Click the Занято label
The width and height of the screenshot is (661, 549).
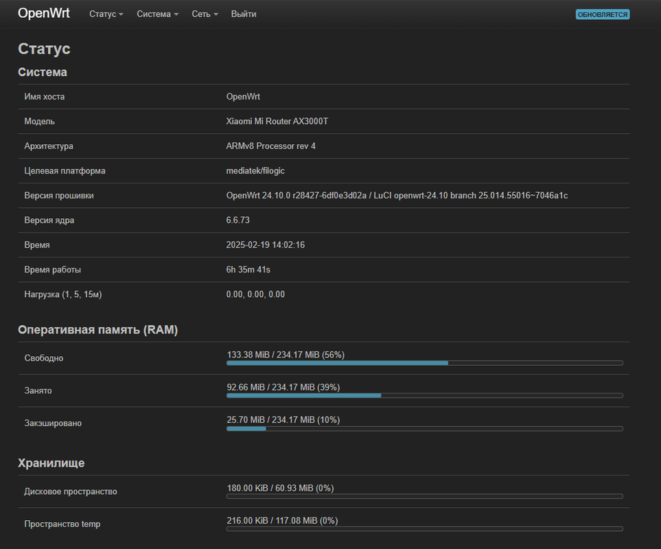38,390
